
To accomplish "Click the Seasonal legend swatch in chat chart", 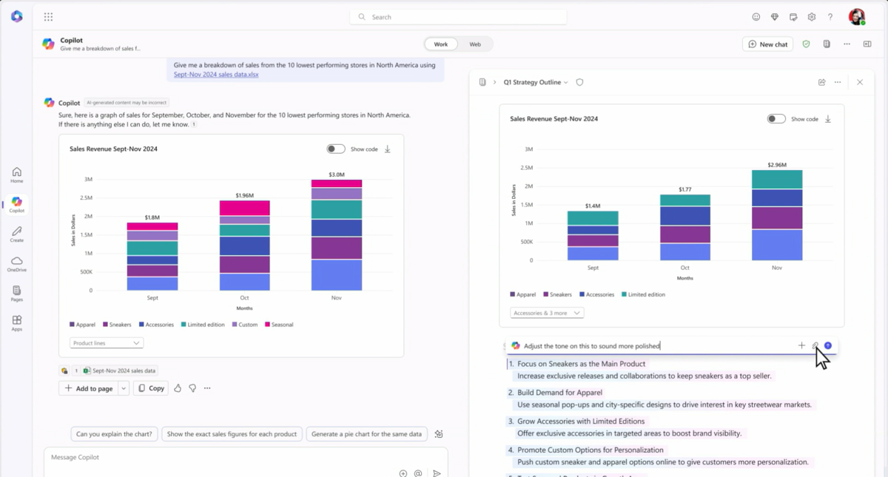I will point(269,325).
